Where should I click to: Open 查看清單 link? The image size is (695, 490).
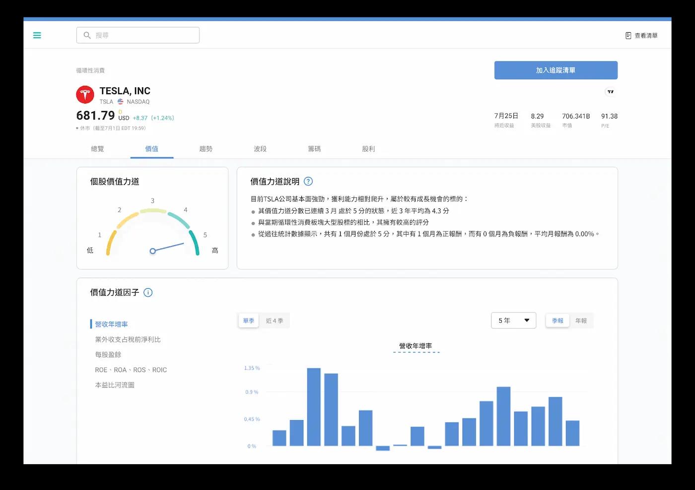pos(641,36)
